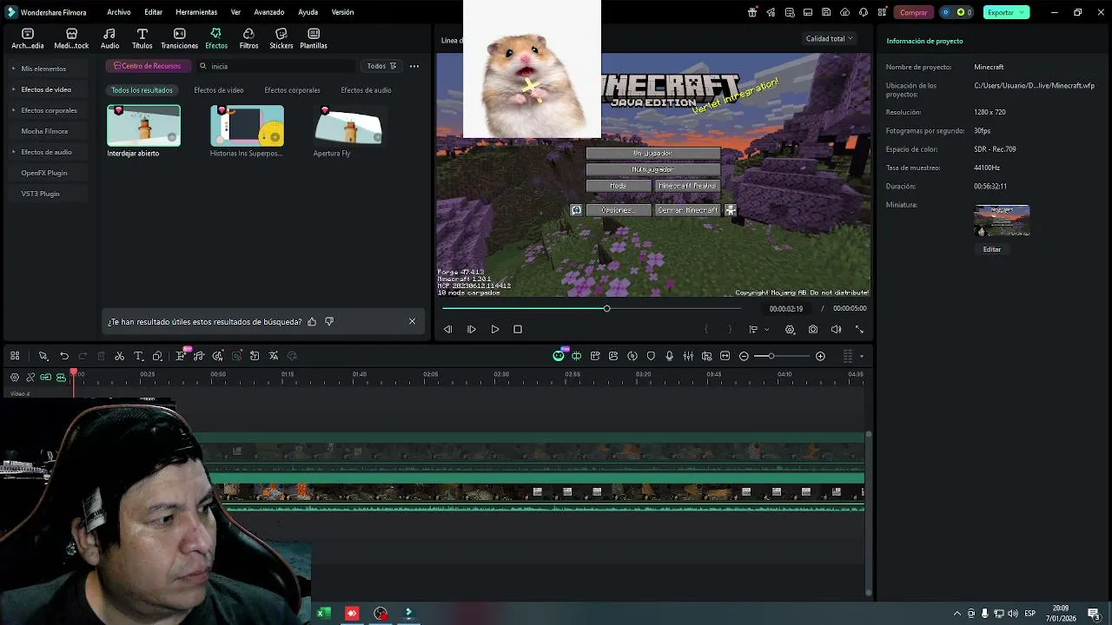Select the Apertura Fly effect thumbnail
Viewport: 1112px width, 625px height.
(x=348, y=126)
